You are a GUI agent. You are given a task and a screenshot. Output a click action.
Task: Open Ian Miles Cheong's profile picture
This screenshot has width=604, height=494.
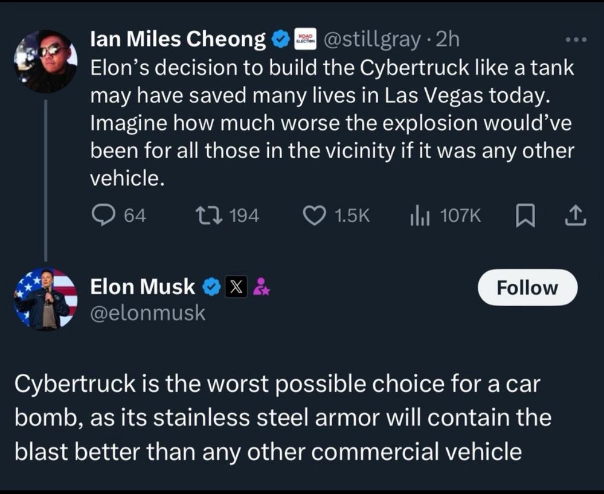click(x=45, y=61)
